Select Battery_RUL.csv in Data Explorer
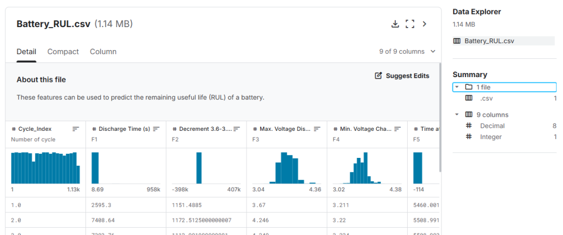This screenshot has height=235, width=563. point(504,41)
